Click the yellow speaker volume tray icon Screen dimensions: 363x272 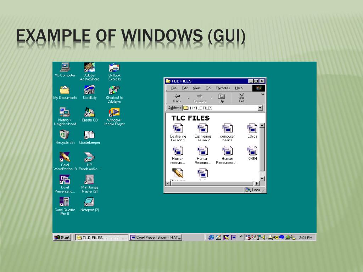tap(264, 237)
